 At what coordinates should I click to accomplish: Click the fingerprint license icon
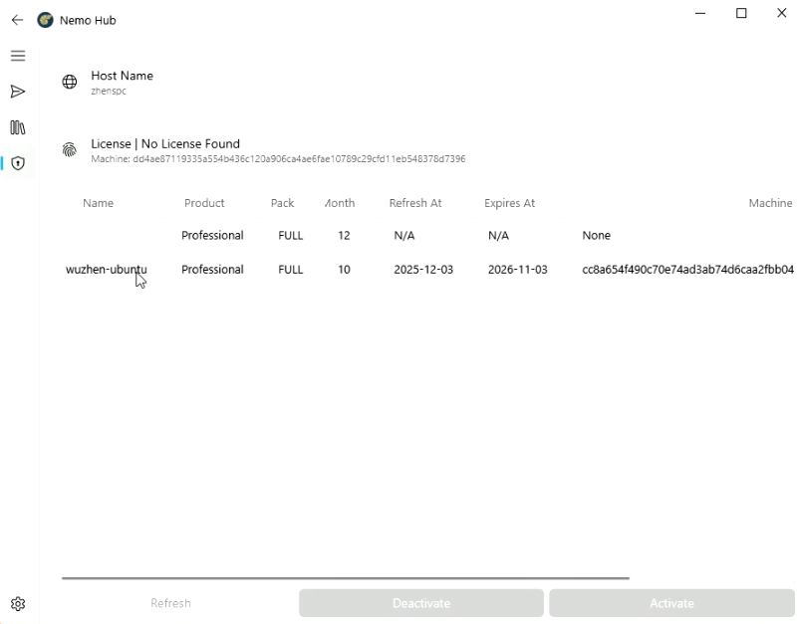coord(70,150)
